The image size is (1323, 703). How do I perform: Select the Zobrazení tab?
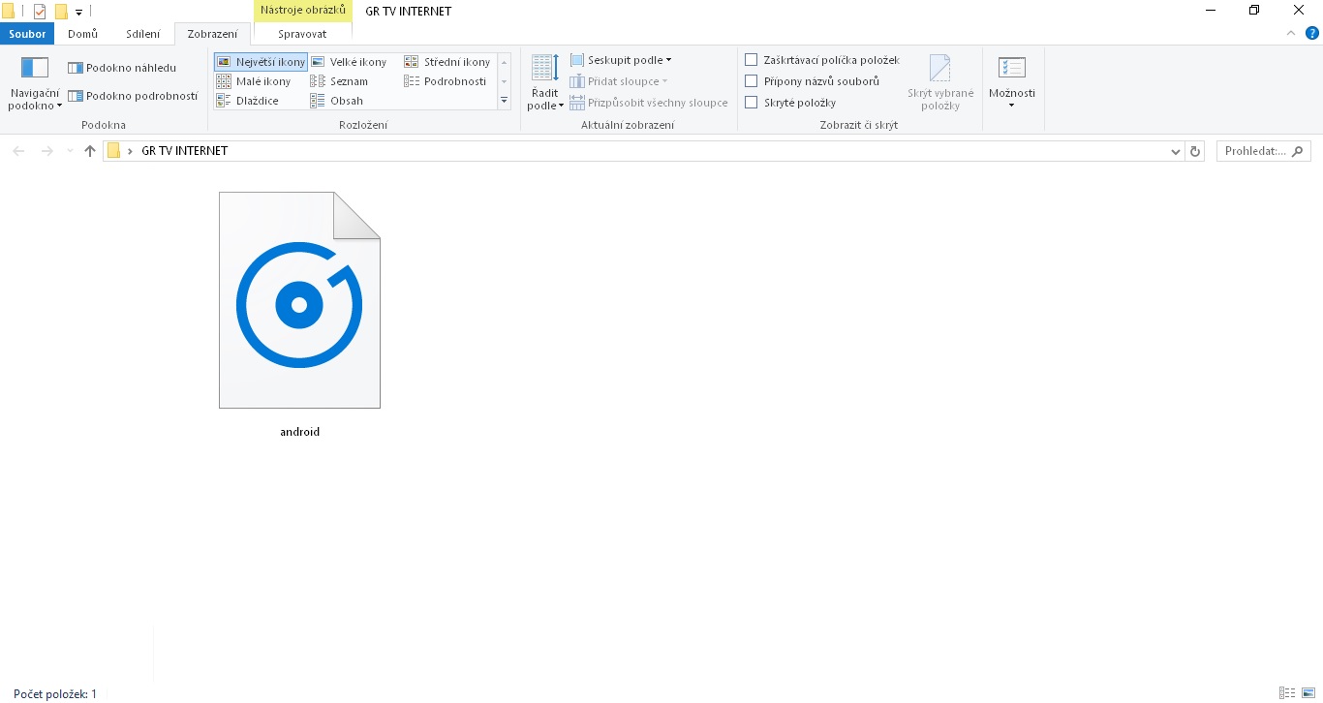(x=212, y=34)
